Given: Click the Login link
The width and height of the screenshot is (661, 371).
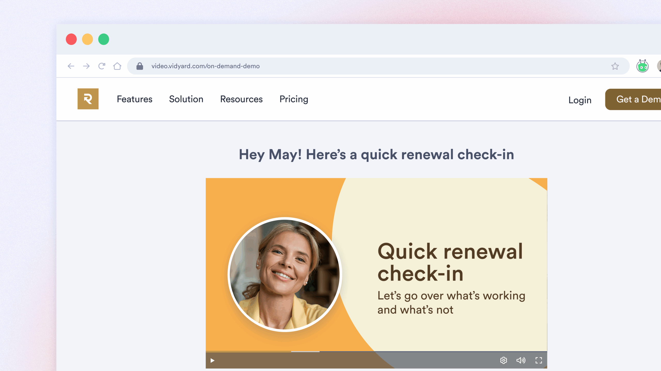Looking at the screenshot, I should click(580, 100).
